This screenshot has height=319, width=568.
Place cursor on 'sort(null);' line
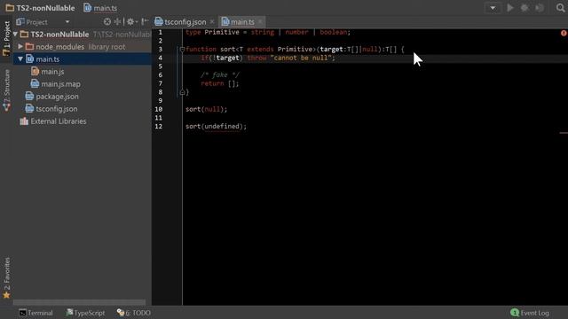pyautogui.click(x=206, y=109)
